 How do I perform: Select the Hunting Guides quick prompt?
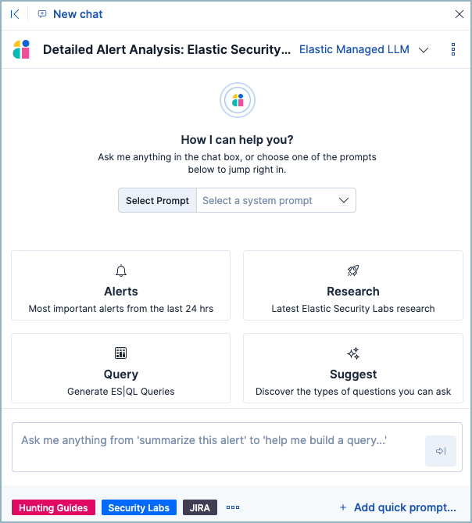tap(54, 507)
